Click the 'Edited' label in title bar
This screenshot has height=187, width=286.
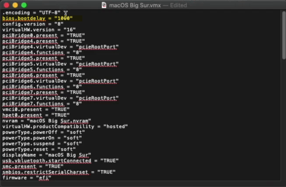178,5
